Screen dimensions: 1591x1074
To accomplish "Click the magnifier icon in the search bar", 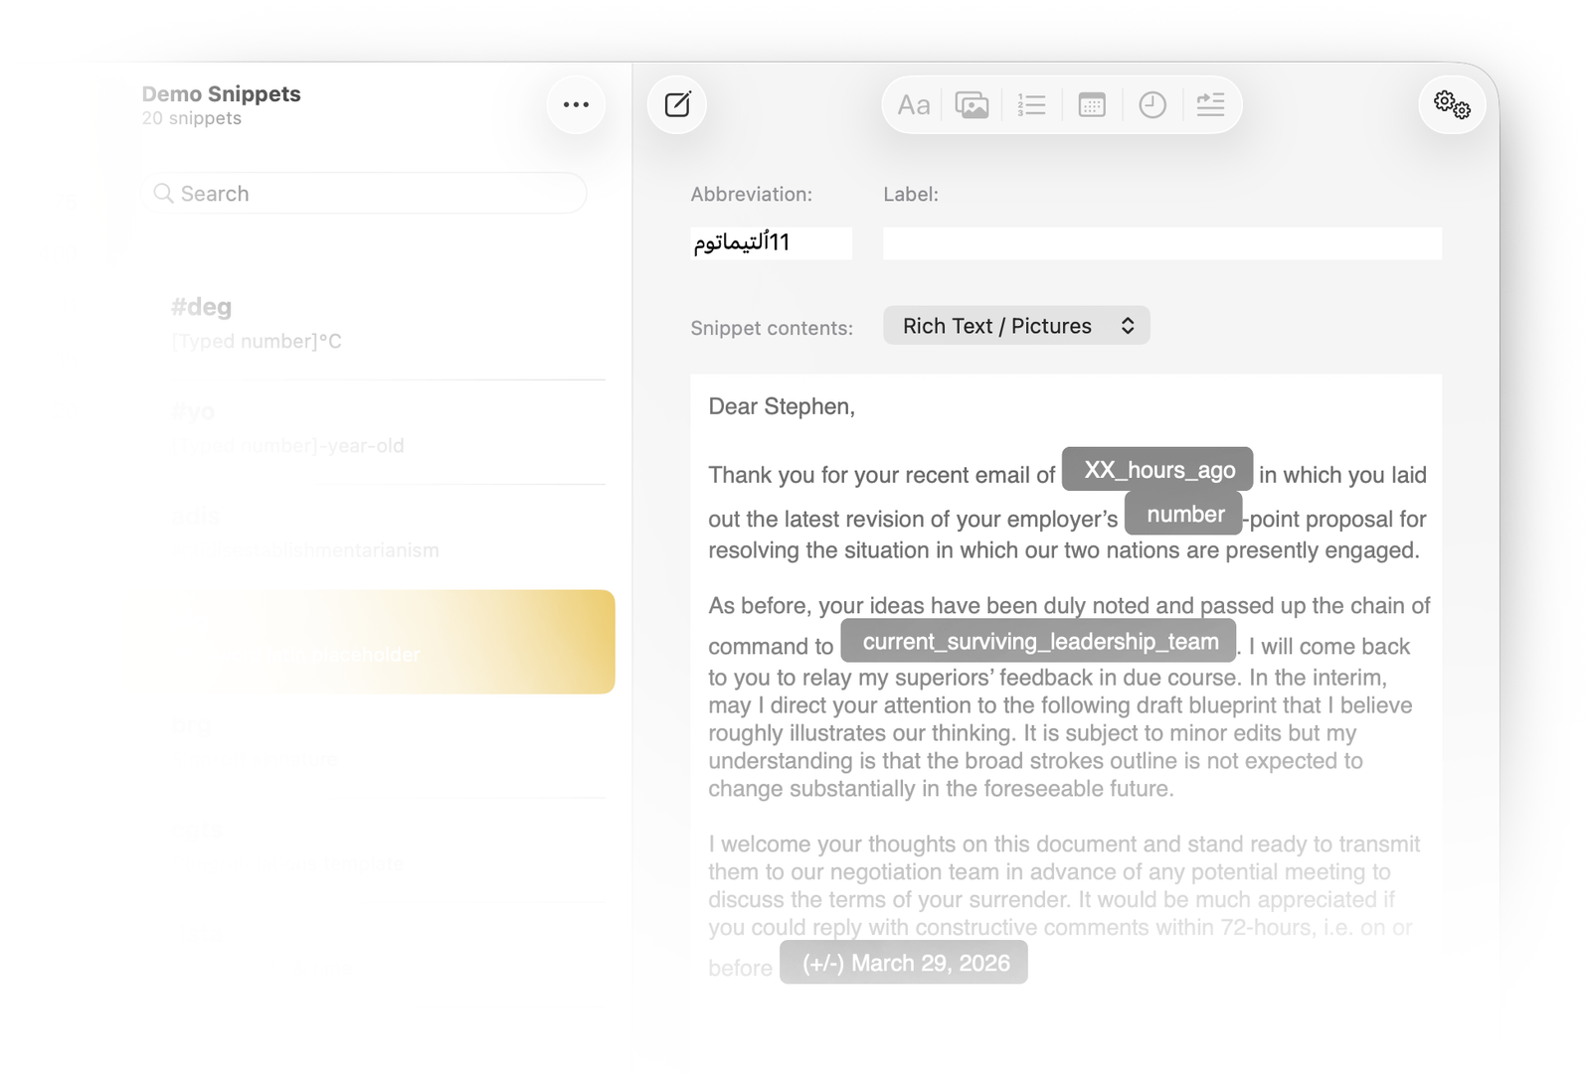I will pos(164,193).
